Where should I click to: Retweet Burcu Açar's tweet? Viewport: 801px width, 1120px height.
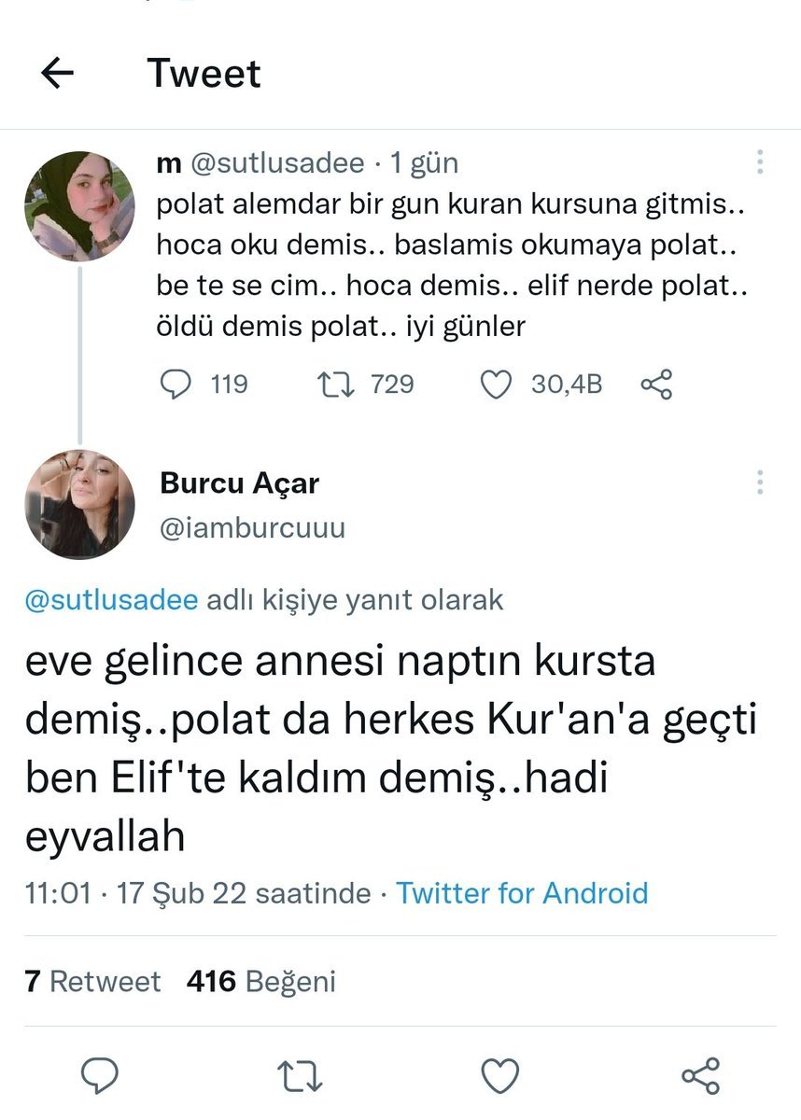pyautogui.click(x=302, y=1075)
